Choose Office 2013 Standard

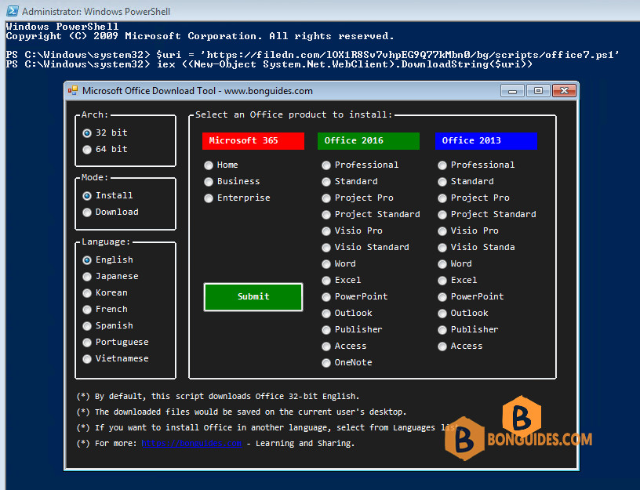coord(466,182)
